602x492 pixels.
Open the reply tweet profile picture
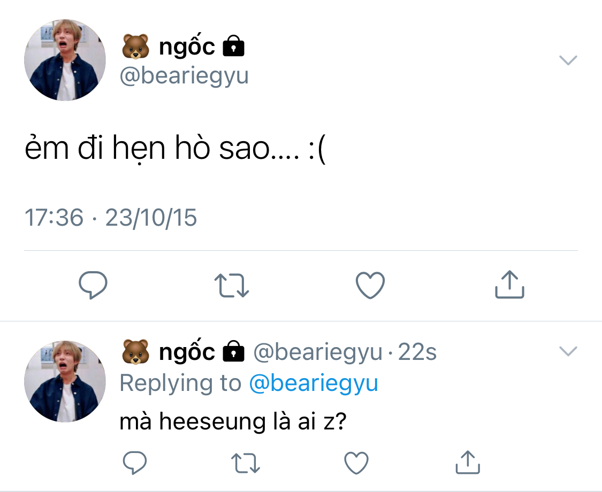tap(65, 381)
